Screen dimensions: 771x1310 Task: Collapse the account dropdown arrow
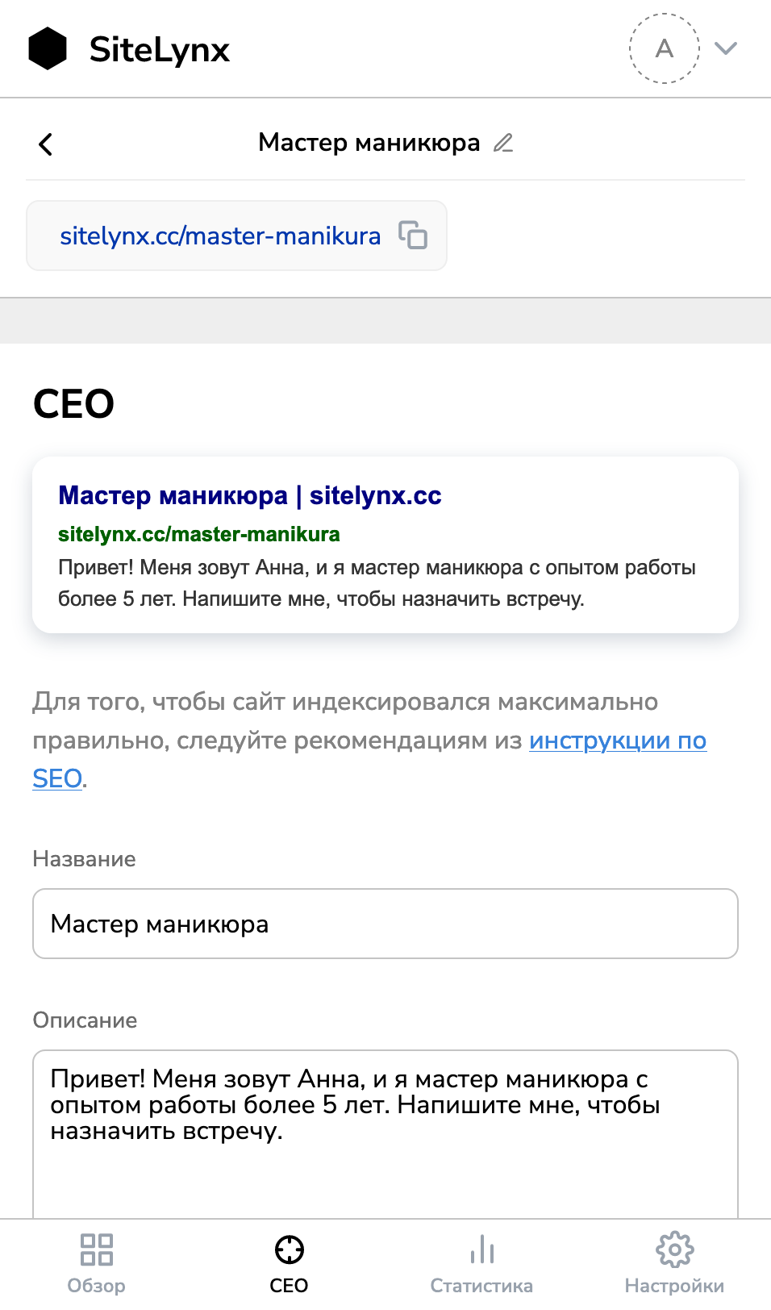(725, 48)
